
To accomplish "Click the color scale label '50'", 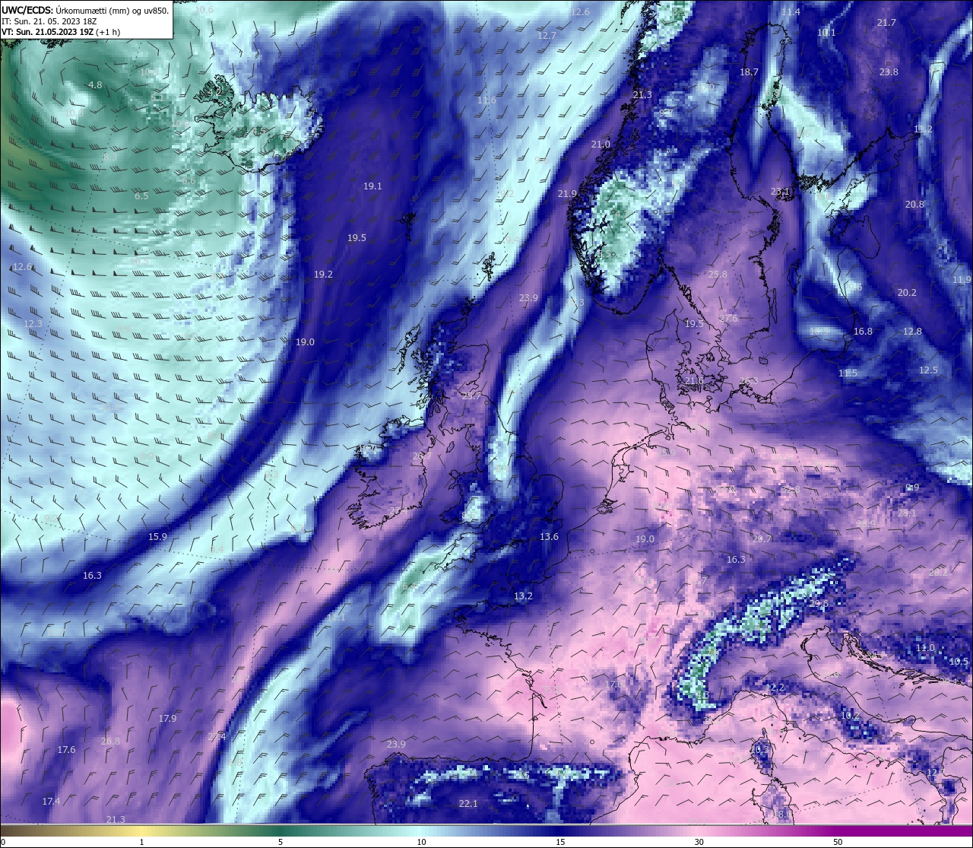I will [838, 842].
